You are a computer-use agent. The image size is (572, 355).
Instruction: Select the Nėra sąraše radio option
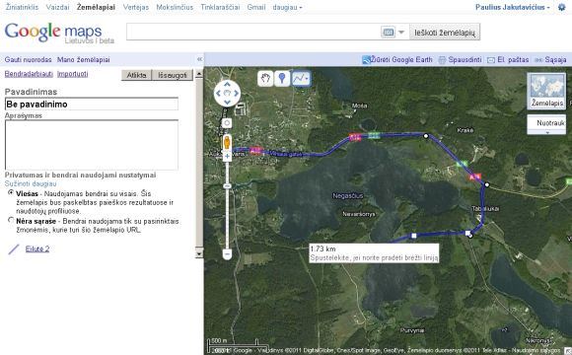point(11,220)
